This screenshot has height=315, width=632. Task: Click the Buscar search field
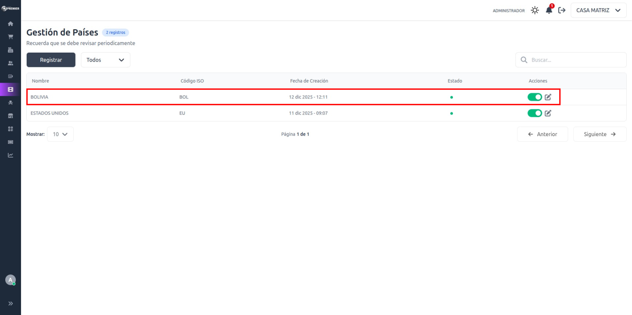(576, 60)
